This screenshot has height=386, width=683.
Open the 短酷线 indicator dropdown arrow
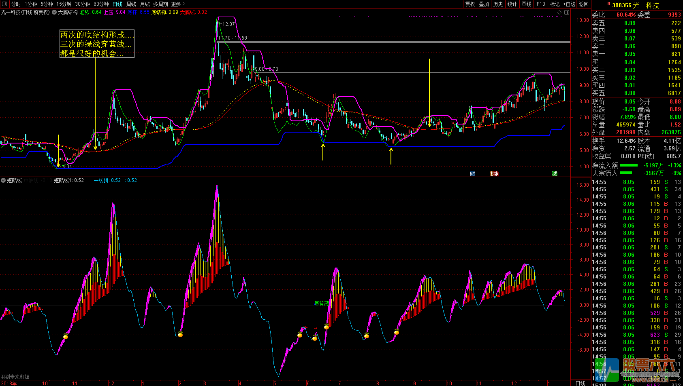click(3, 180)
